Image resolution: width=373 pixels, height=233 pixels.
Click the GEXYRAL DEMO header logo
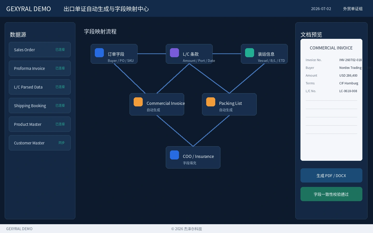pos(28,9)
